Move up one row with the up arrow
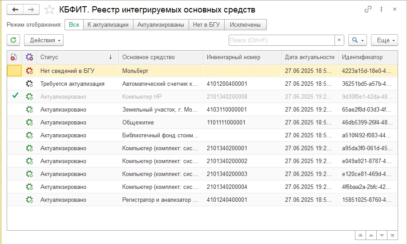Image resolution: width=407 pixels, height=244 pixels. pos(371,236)
